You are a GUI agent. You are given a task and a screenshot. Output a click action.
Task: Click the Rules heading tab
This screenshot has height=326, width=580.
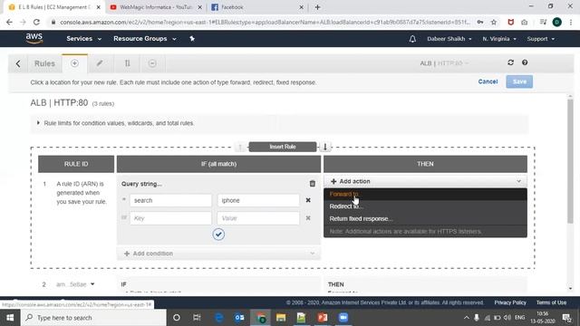44,63
